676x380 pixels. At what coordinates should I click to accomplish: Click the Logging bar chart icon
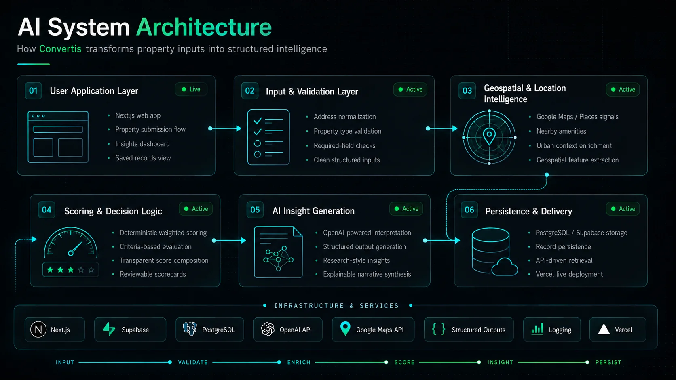pos(537,329)
